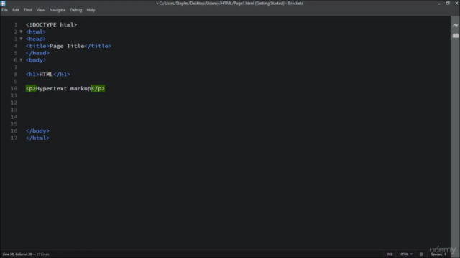The width and height of the screenshot is (460, 258).
Task: Toggle the INS insert/overwrite mode
Action: pyautogui.click(x=390, y=254)
